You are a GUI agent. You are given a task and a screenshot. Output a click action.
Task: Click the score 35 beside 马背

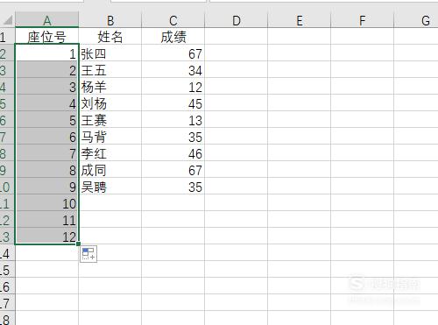point(173,136)
